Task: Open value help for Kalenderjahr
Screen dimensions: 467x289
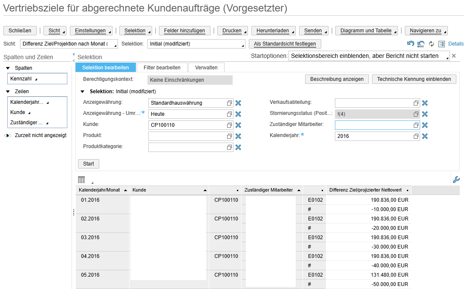Action: [416, 136]
